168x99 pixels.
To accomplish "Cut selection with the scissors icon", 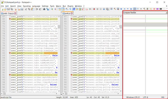I will click(26, 9).
